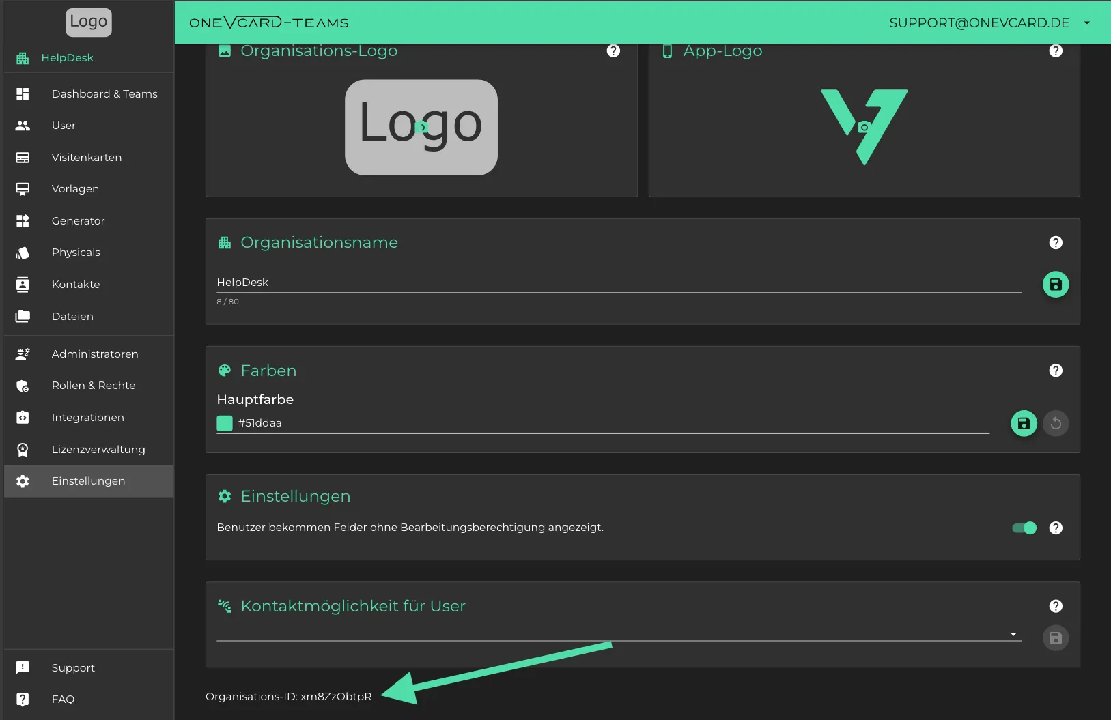Click the Generator widgets icon

23,221
